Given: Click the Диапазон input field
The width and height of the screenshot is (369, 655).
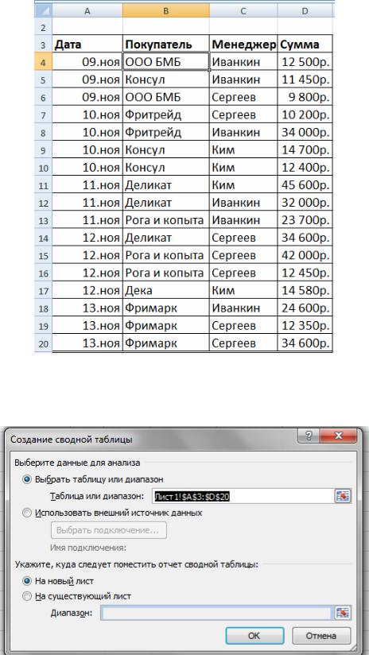Looking at the screenshot, I should (x=216, y=613).
